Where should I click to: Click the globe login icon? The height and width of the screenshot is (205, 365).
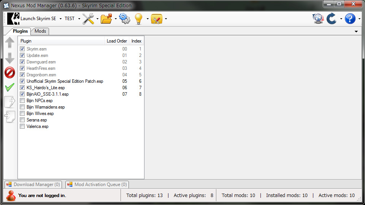coord(318,19)
